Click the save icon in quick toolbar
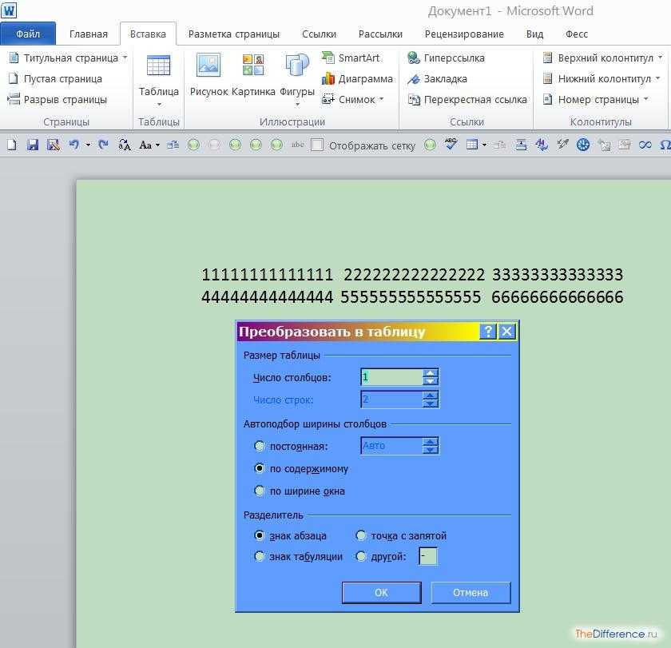This screenshot has width=671, height=648. point(33,145)
